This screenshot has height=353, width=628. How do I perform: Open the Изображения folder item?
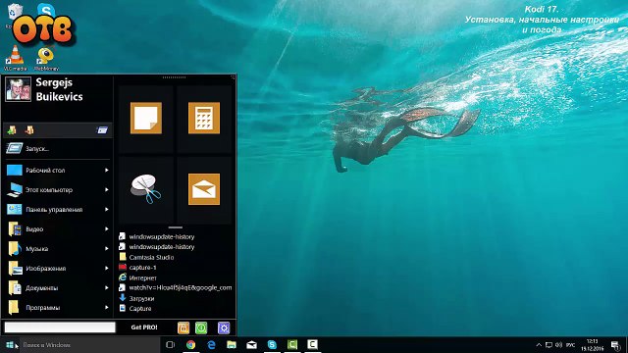point(57,268)
